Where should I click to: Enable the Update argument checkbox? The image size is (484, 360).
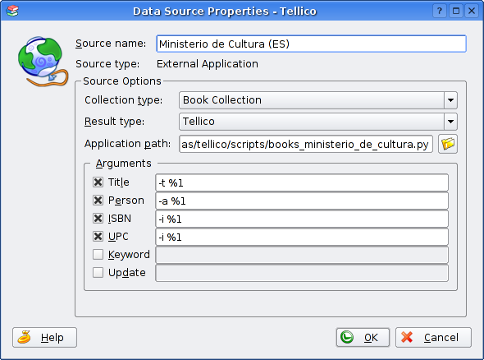click(98, 273)
